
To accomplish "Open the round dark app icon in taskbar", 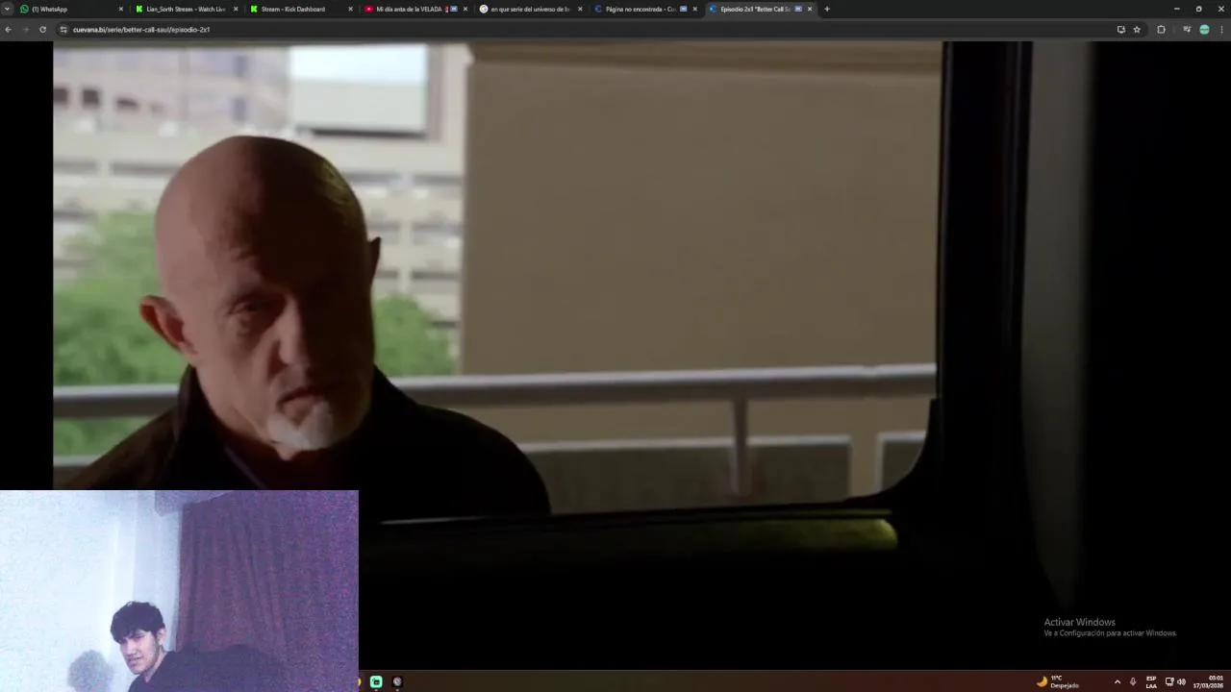I will [x=397, y=681].
